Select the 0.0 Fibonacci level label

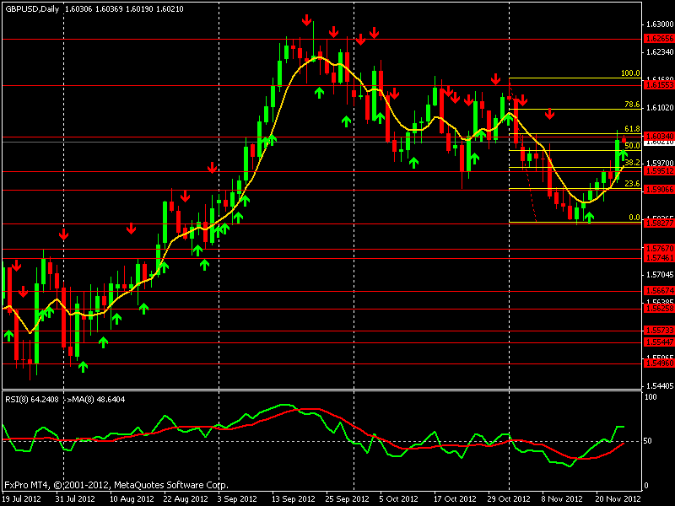click(634, 218)
